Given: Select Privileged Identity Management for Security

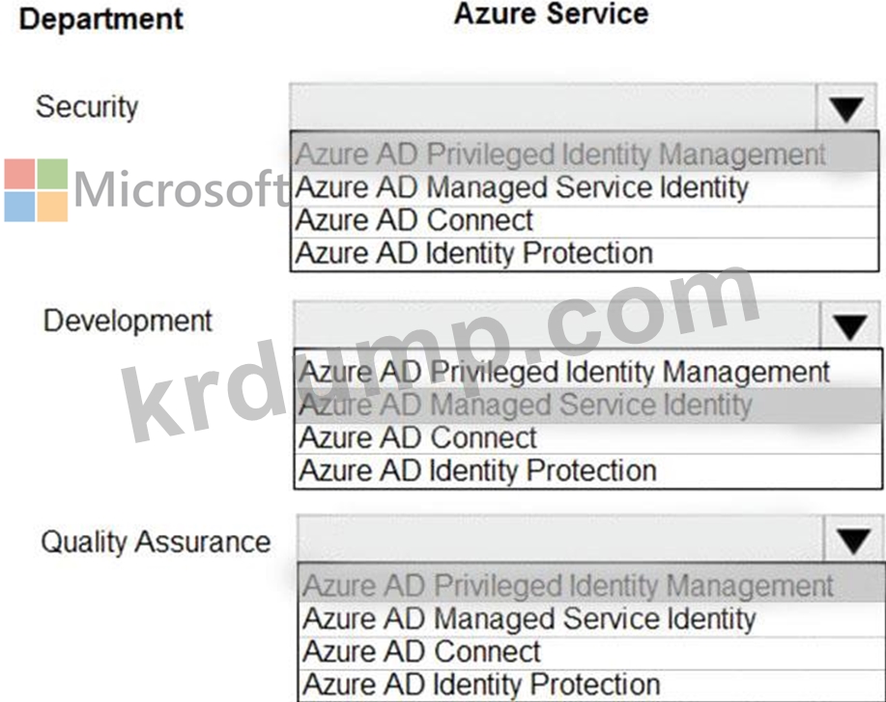Looking at the screenshot, I should [x=585, y=154].
